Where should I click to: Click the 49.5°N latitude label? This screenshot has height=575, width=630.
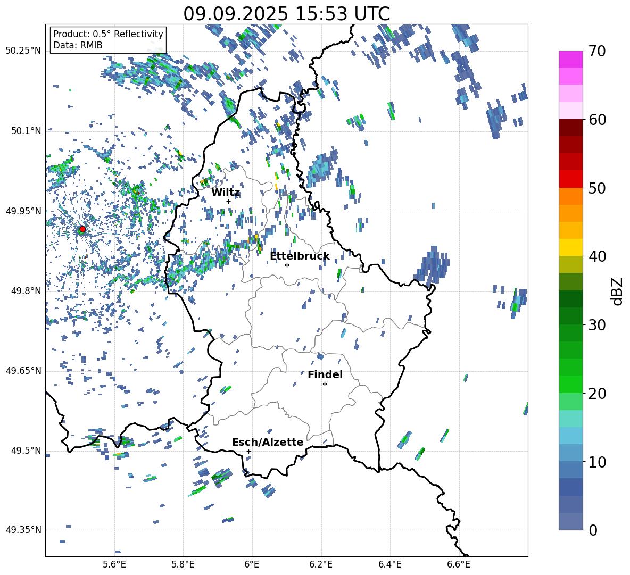pyautogui.click(x=26, y=450)
